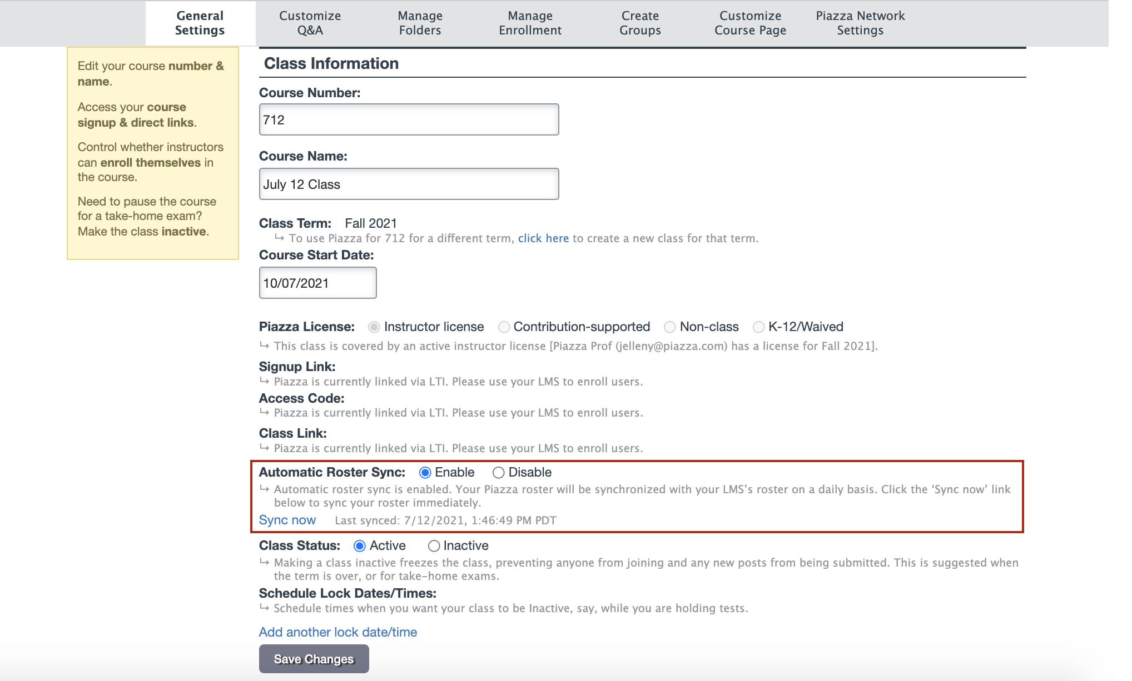Set Class Status to Inactive
This screenshot has height=681, width=1132.
coord(434,546)
